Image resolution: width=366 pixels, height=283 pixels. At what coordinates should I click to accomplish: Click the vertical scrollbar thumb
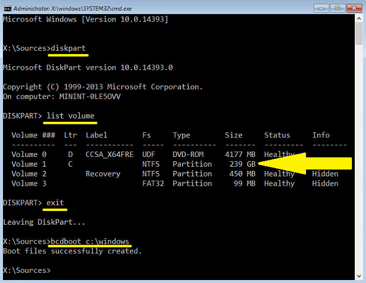[x=359, y=33]
